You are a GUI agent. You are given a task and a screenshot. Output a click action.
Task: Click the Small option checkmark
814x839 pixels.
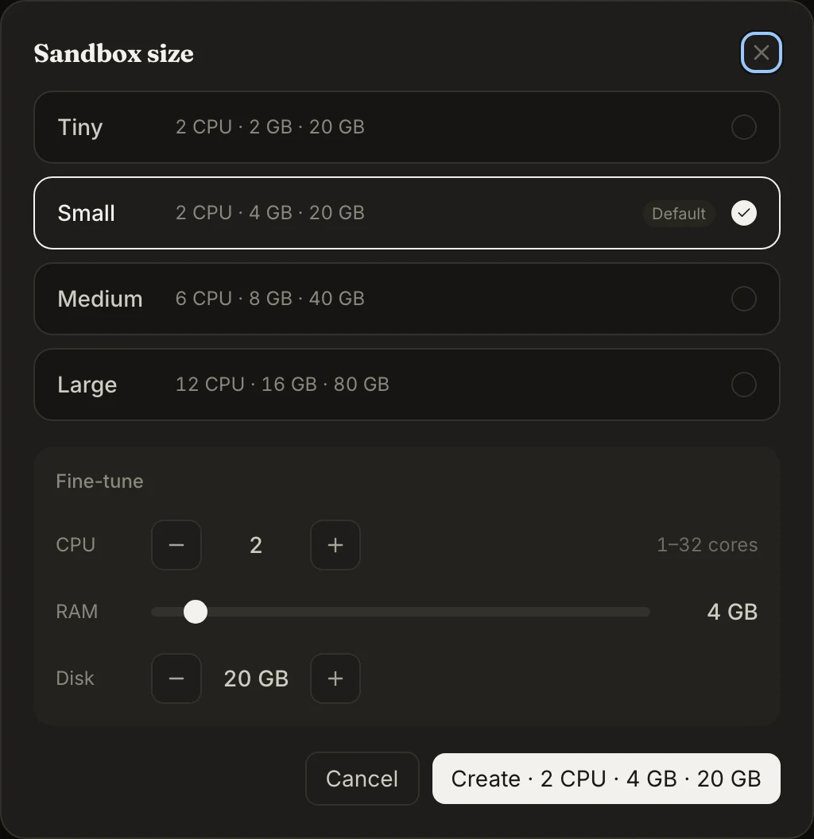coord(744,213)
